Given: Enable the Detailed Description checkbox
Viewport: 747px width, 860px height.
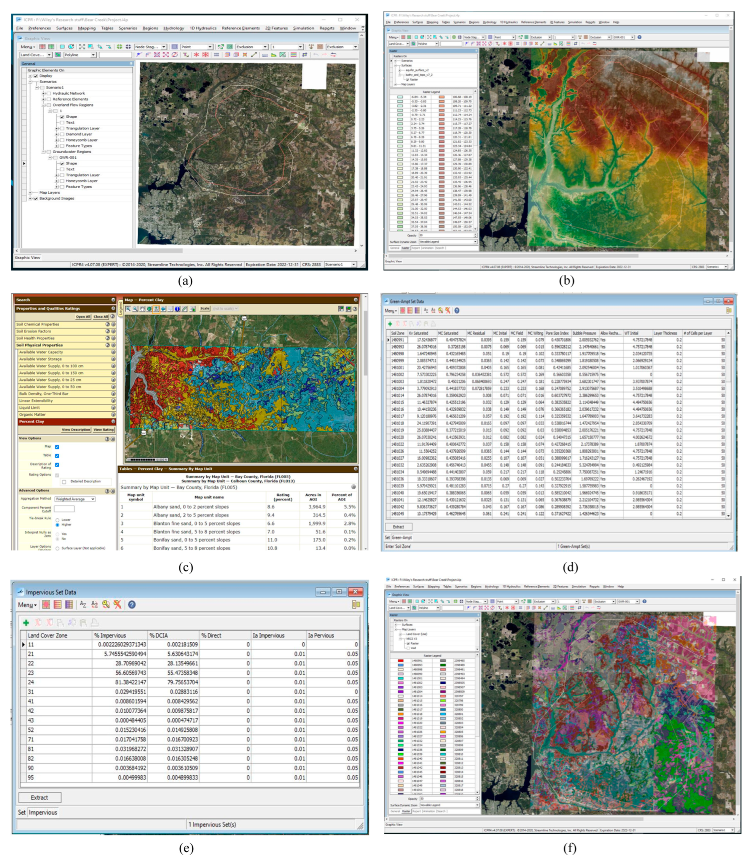Looking at the screenshot, I should pyautogui.click(x=64, y=482).
